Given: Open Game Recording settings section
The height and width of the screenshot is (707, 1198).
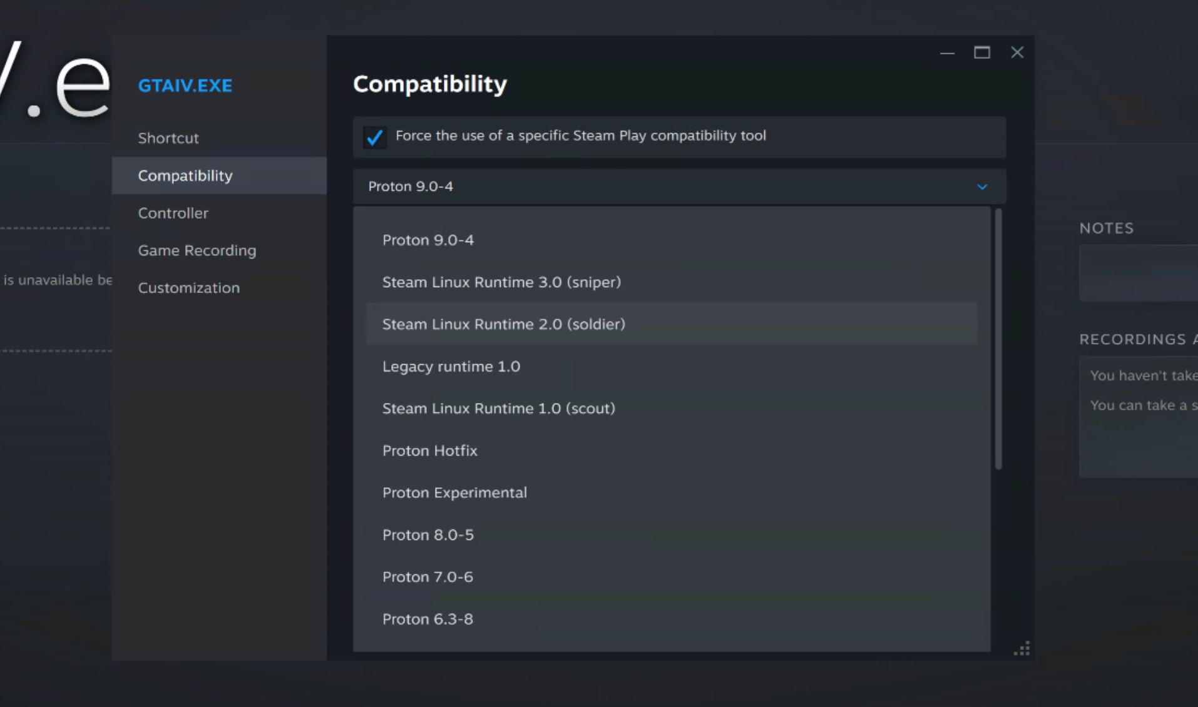Looking at the screenshot, I should point(197,251).
